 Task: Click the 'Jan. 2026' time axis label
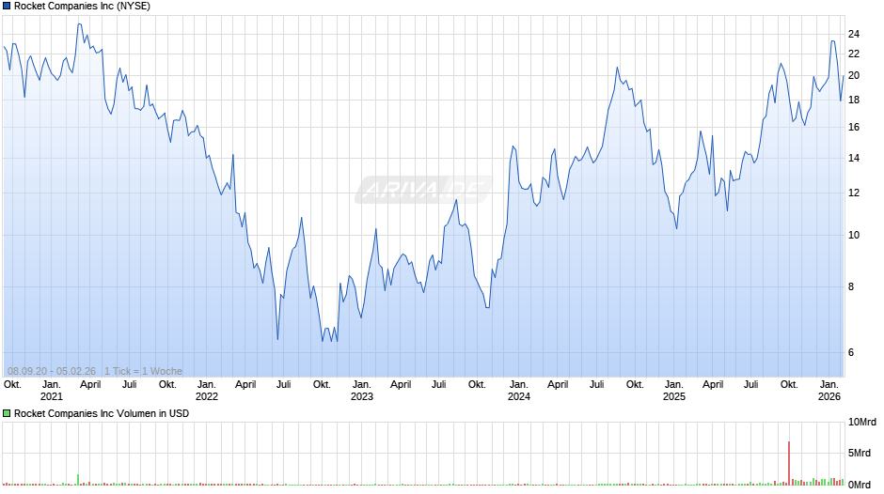pyautogui.click(x=829, y=391)
